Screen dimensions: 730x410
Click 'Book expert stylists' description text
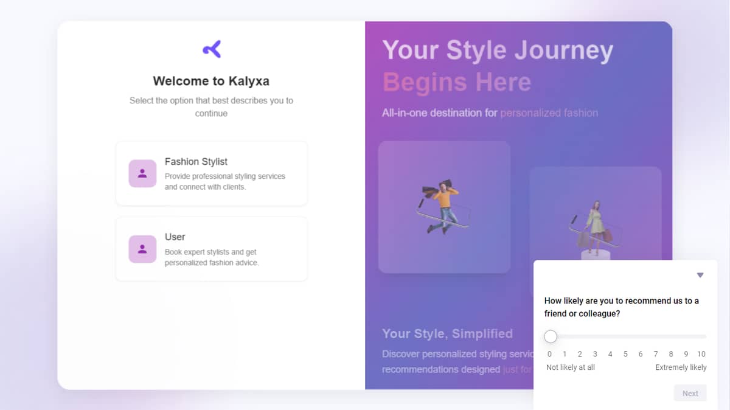pos(212,257)
